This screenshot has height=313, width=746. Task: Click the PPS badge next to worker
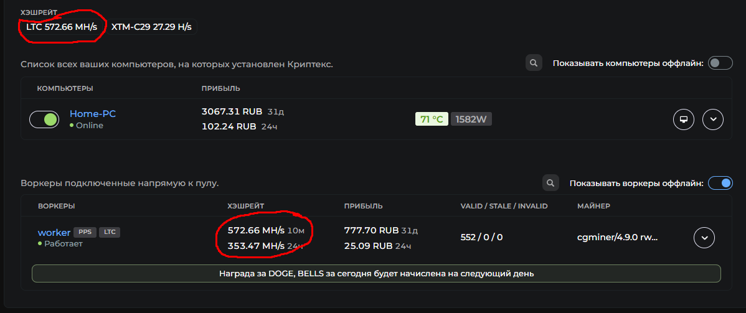pyautogui.click(x=85, y=232)
